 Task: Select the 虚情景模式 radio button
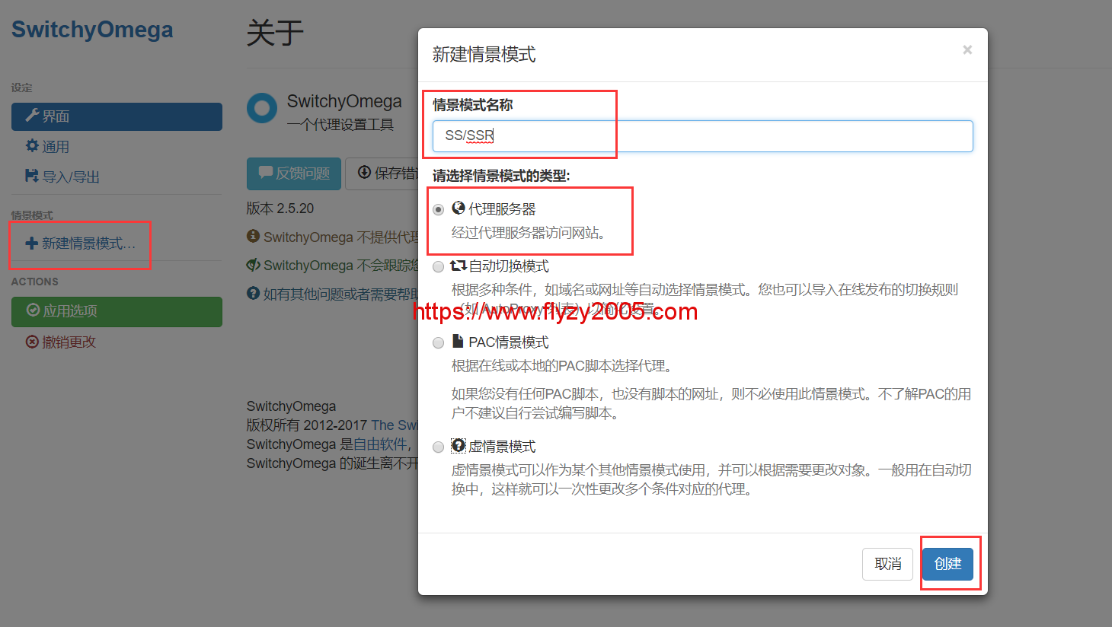click(438, 447)
